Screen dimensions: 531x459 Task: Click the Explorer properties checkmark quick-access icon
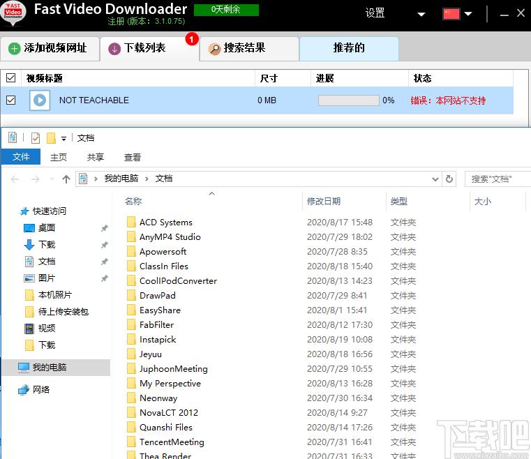(35, 137)
